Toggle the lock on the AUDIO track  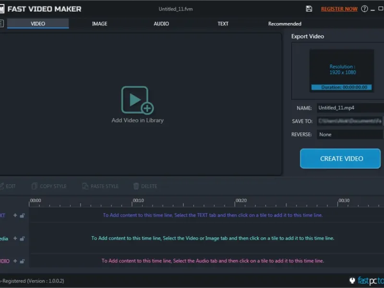coord(22,261)
